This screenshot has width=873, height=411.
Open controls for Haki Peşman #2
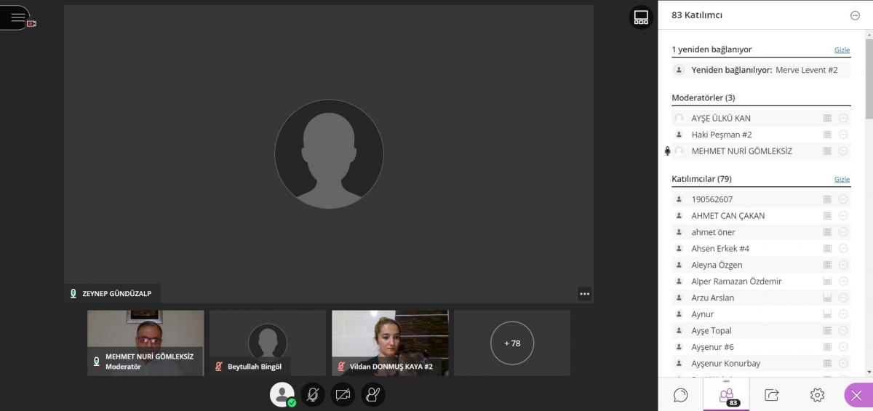click(x=843, y=135)
